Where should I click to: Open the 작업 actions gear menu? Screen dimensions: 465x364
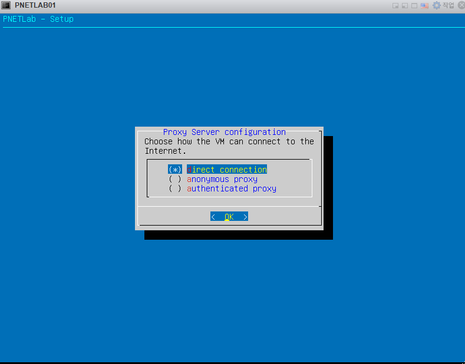coord(443,5)
